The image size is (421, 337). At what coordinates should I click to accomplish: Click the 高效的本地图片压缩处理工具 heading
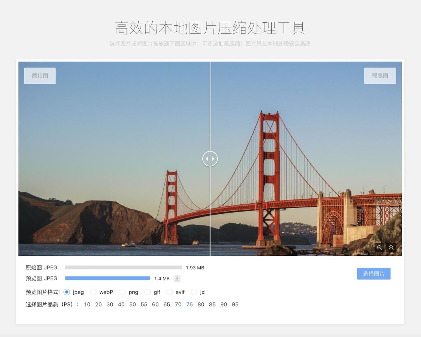tap(210, 28)
